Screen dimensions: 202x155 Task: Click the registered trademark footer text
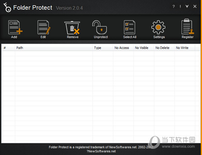coord(101,147)
